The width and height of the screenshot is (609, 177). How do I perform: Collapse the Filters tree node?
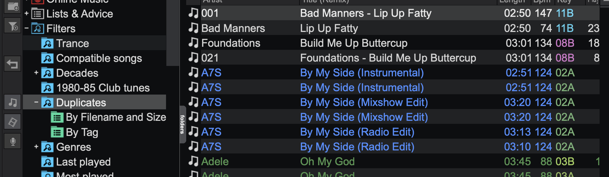pos(27,28)
